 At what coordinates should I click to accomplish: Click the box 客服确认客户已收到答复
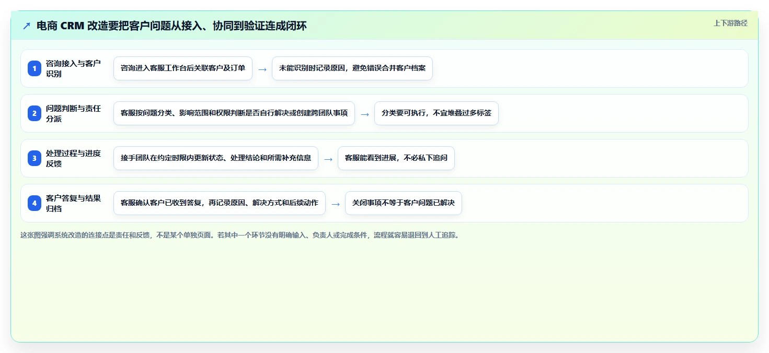point(220,203)
